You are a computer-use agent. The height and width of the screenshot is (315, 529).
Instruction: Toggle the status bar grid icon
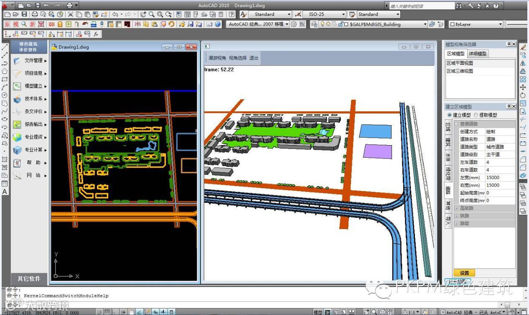107,312
